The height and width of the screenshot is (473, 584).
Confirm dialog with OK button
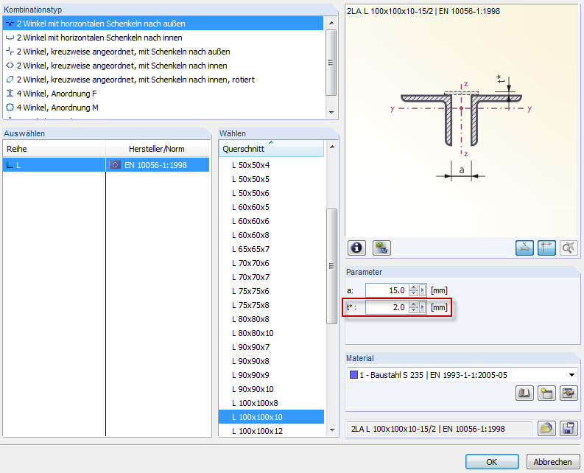[492, 462]
